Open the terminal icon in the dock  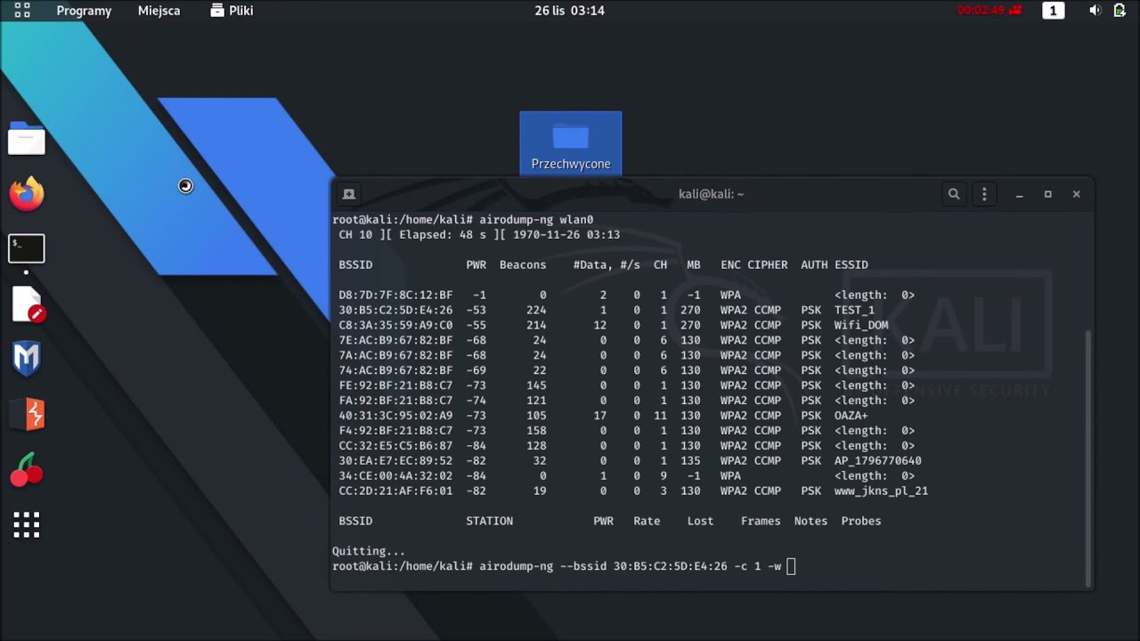[27, 248]
